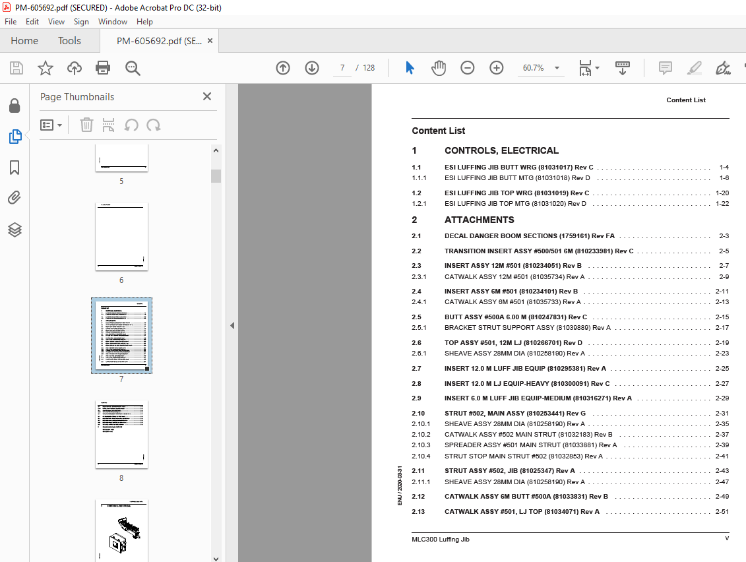Open Attachments paperclip panel

coord(15,197)
